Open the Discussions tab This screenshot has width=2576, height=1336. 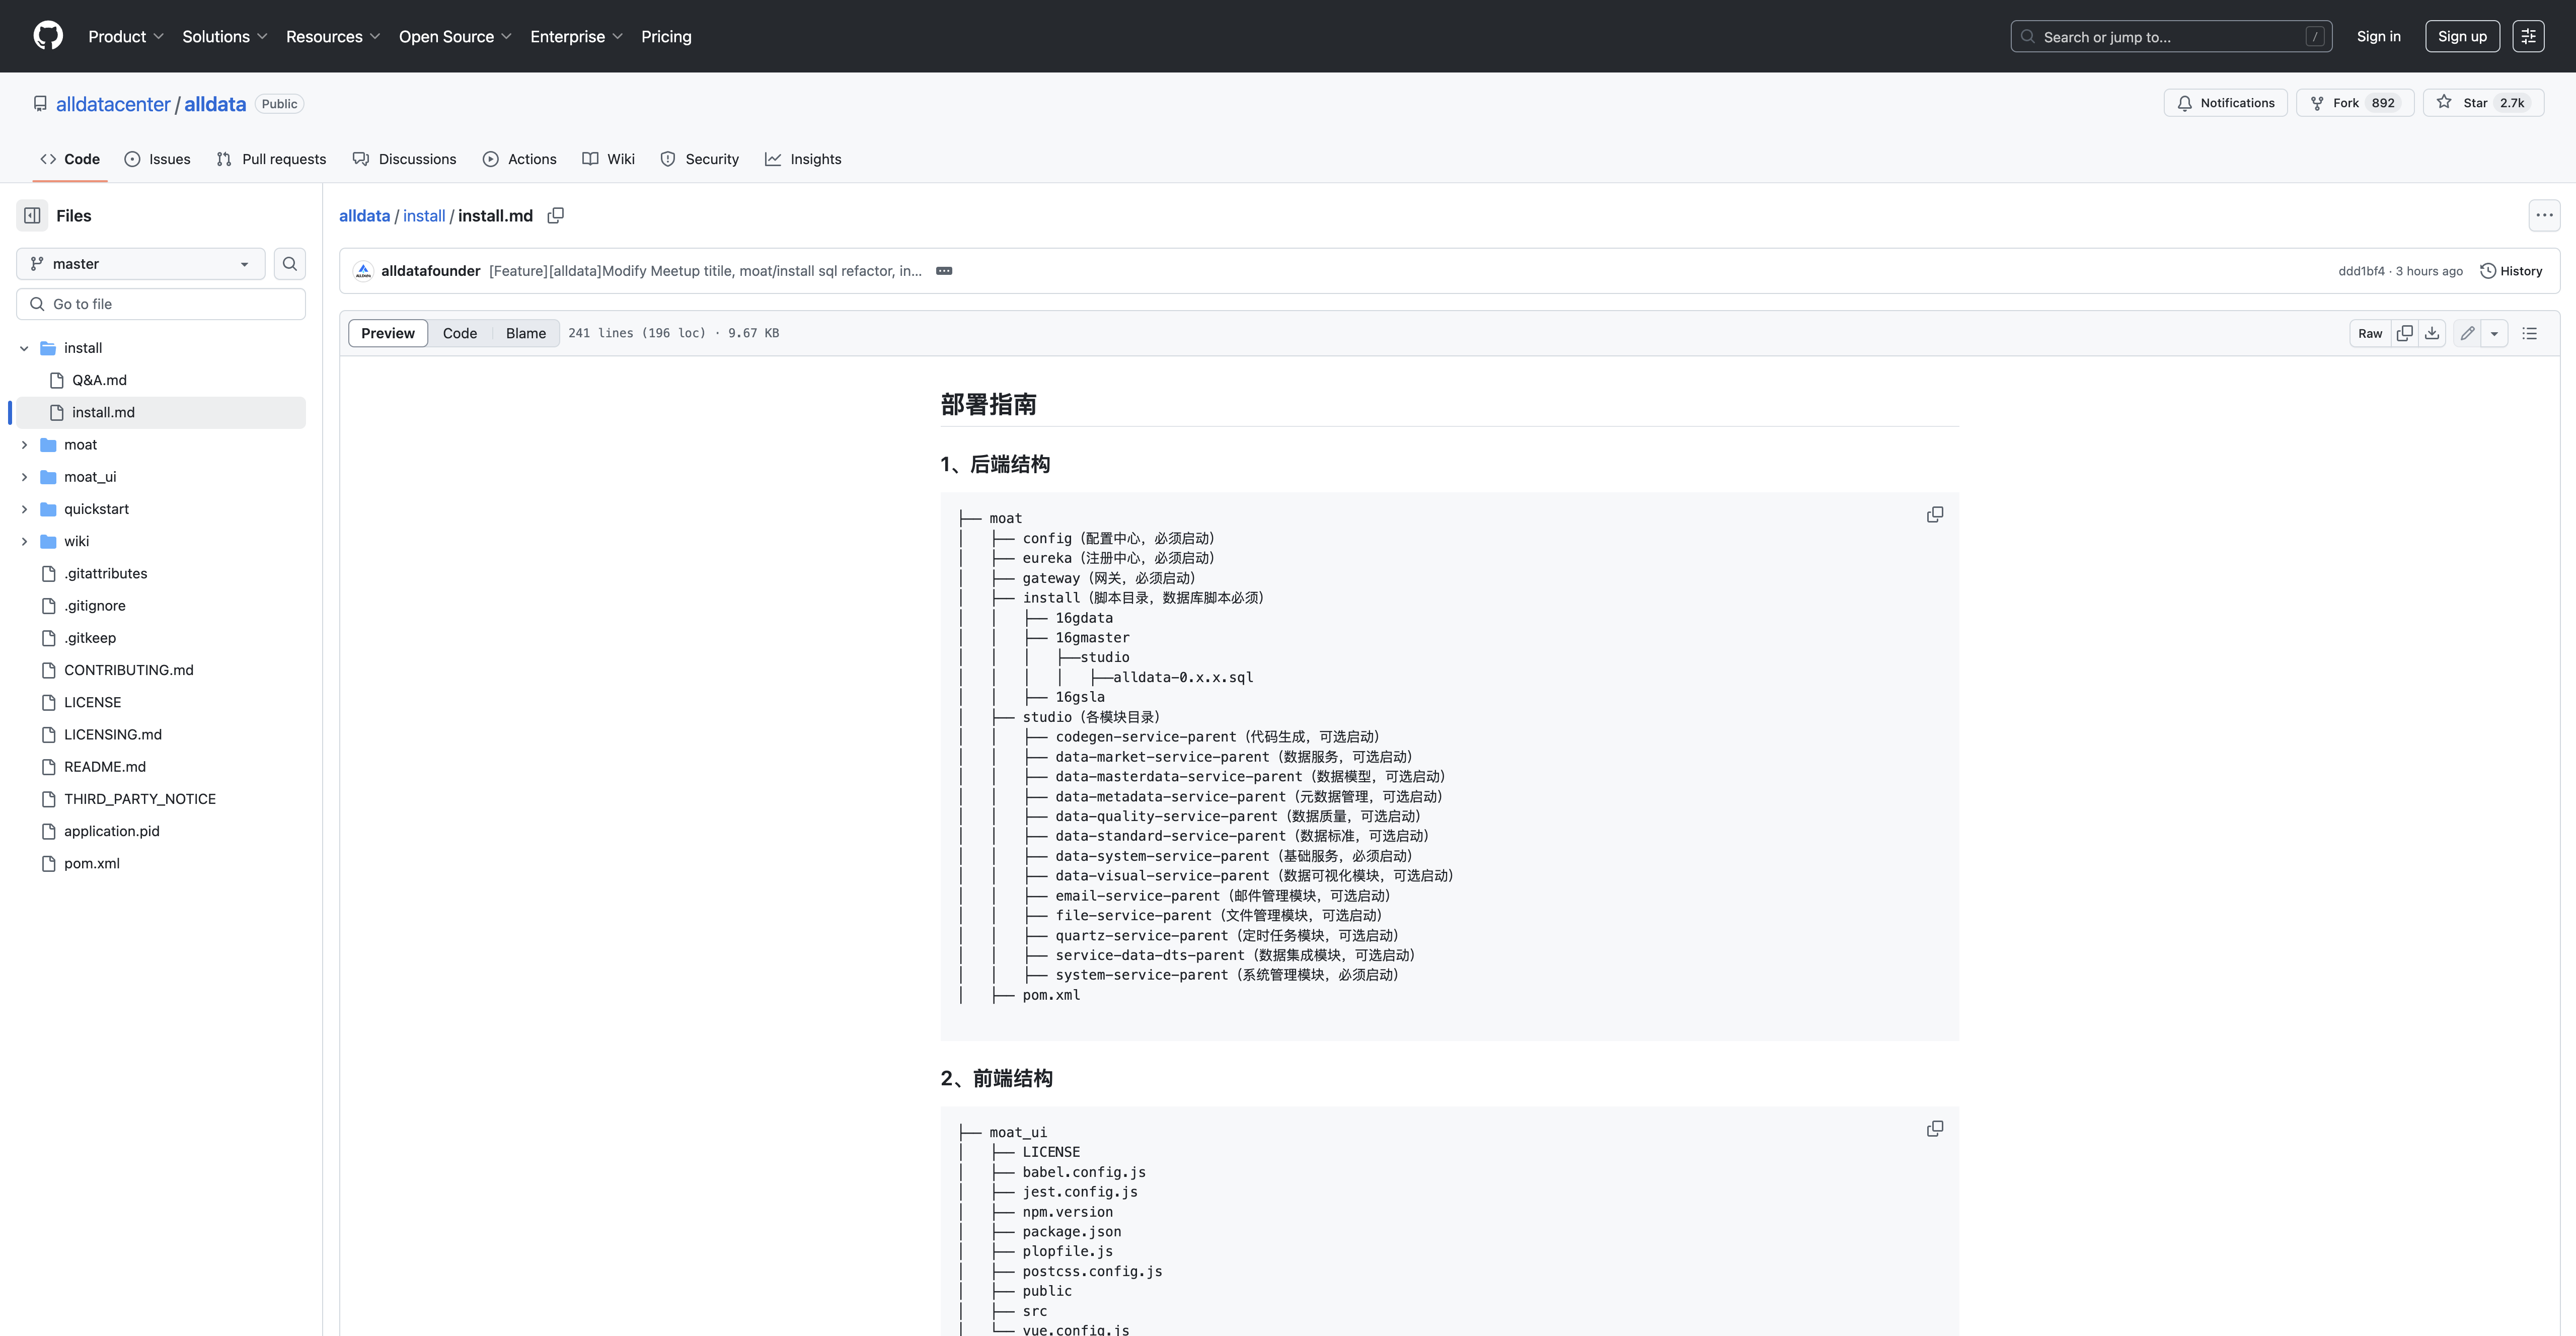(x=404, y=159)
